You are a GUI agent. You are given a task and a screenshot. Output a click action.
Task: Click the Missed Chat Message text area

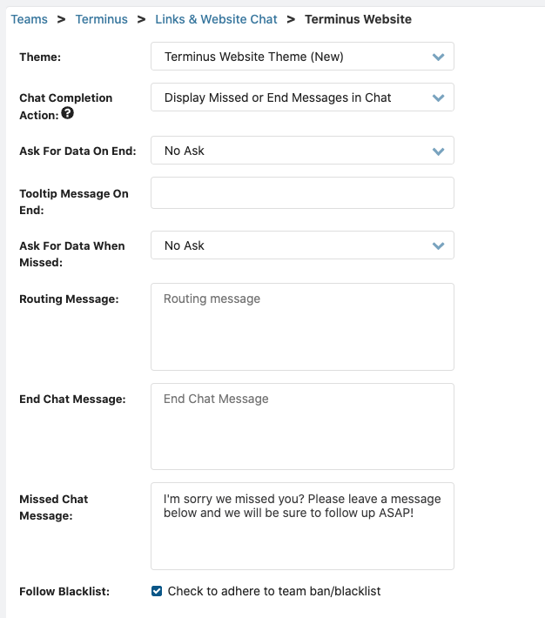point(302,526)
